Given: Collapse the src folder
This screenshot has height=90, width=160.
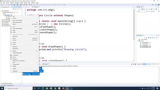Looking at the screenshot, I should pyautogui.click(x=2, y=14).
